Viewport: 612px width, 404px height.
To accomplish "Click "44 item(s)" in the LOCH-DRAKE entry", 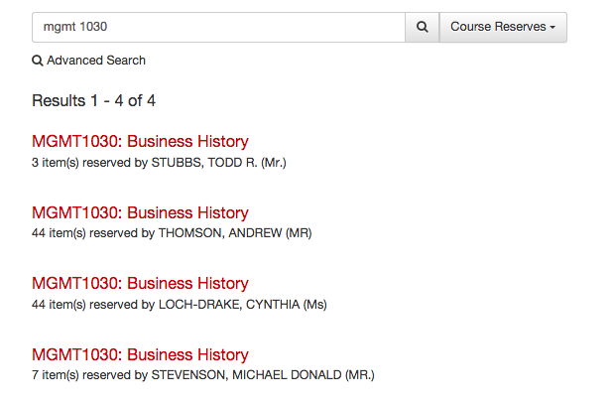I will tap(59, 305).
